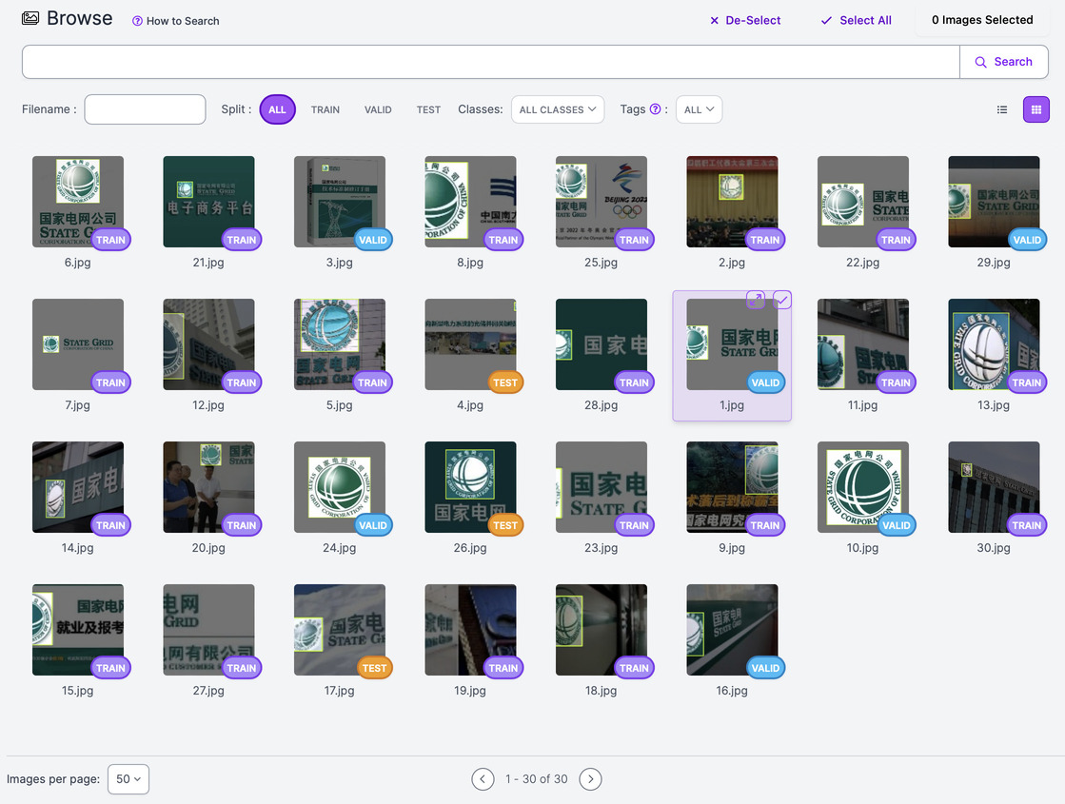Open the How to Search link

click(x=176, y=21)
